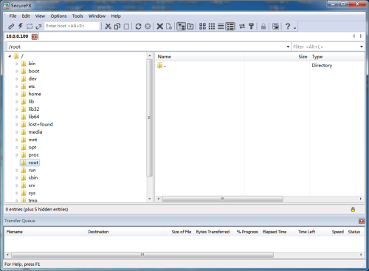Open the Options menu

click(x=58, y=16)
